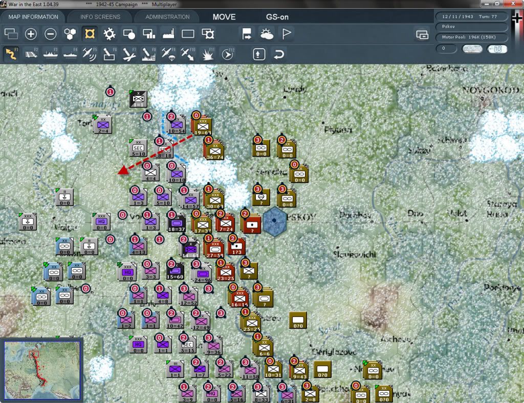This screenshot has height=403, width=524.
Task: Select the 24=96 German unit
Action: (x=203, y=274)
